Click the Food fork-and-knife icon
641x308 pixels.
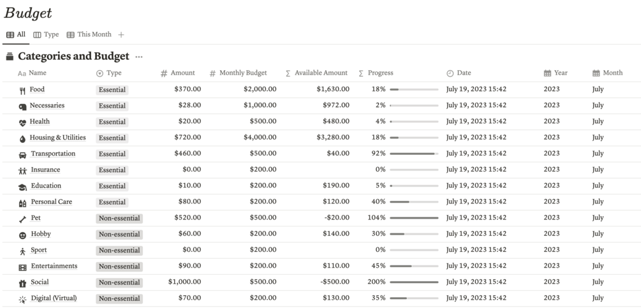[22, 91]
